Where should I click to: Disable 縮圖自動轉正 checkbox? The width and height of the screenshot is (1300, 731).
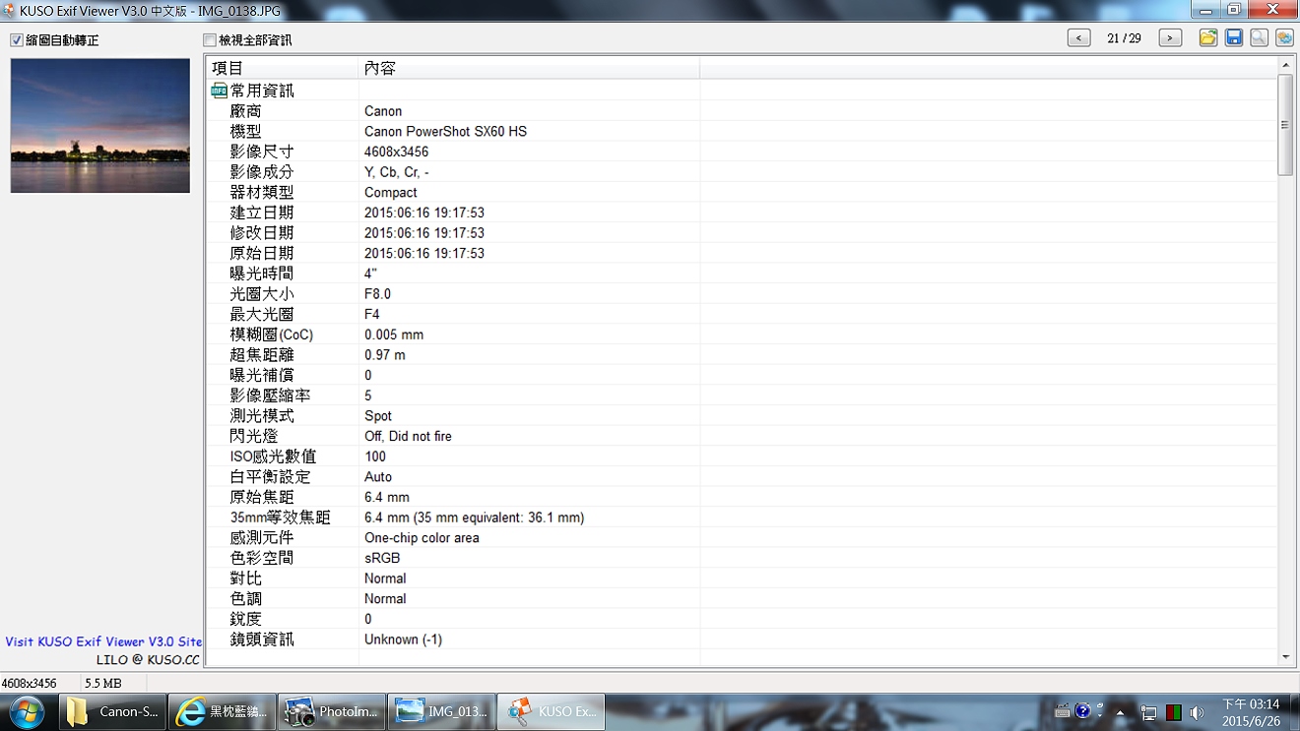coord(17,40)
